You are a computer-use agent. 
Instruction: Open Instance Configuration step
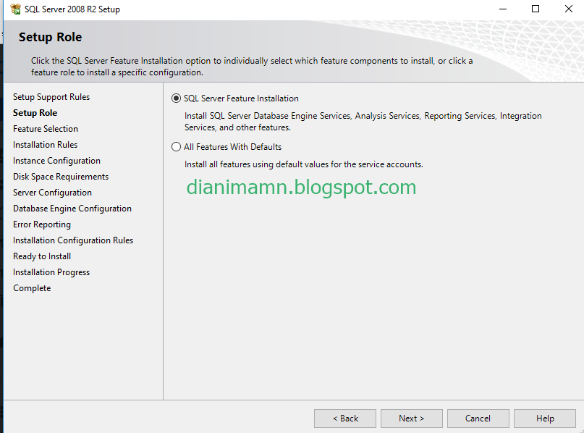(56, 160)
